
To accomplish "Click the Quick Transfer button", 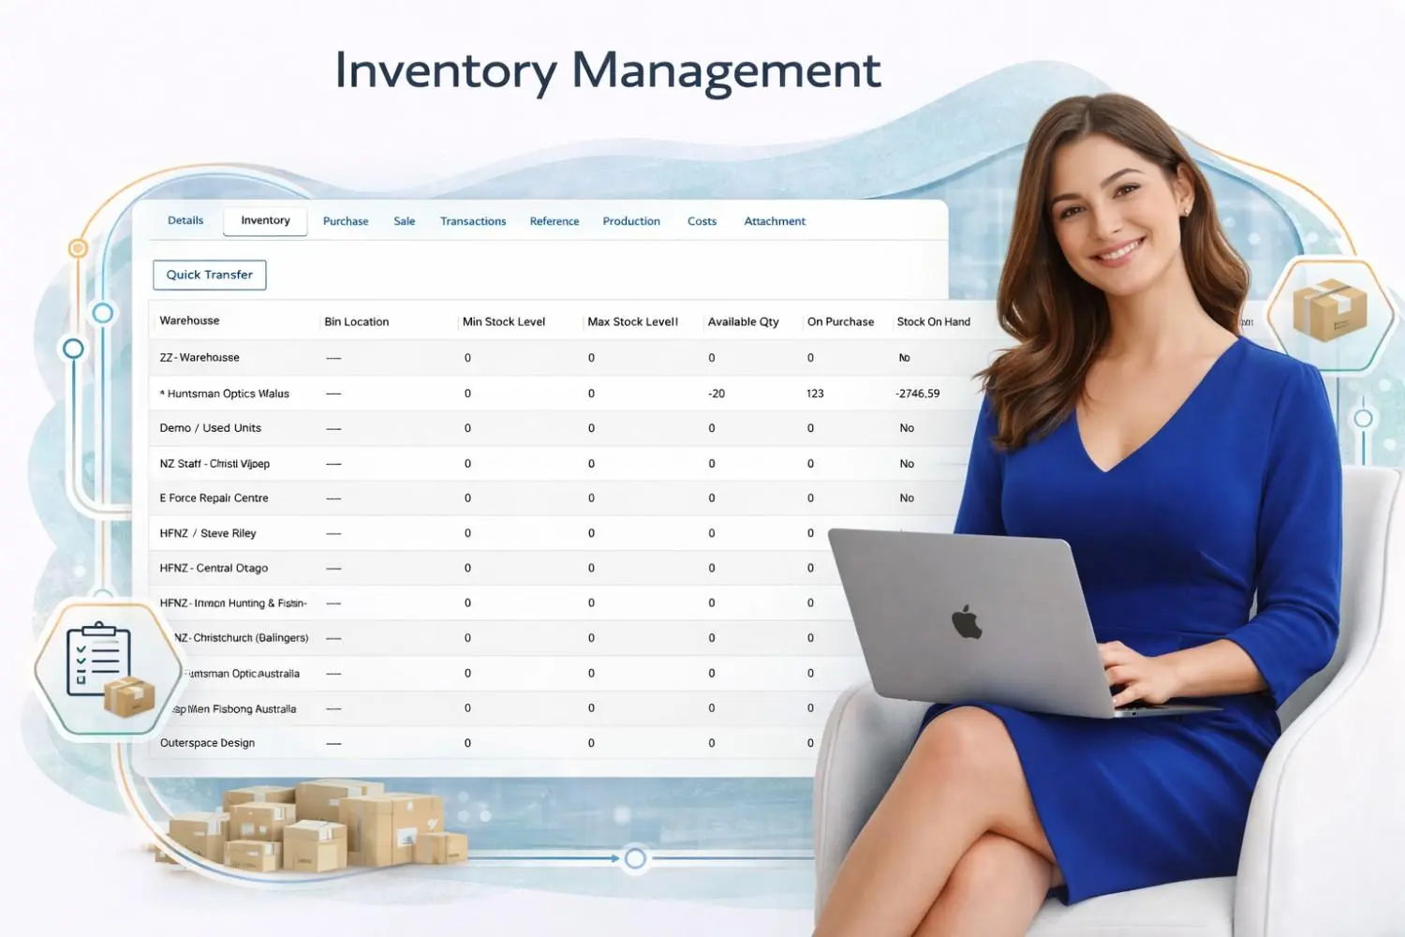I will pyautogui.click(x=209, y=274).
